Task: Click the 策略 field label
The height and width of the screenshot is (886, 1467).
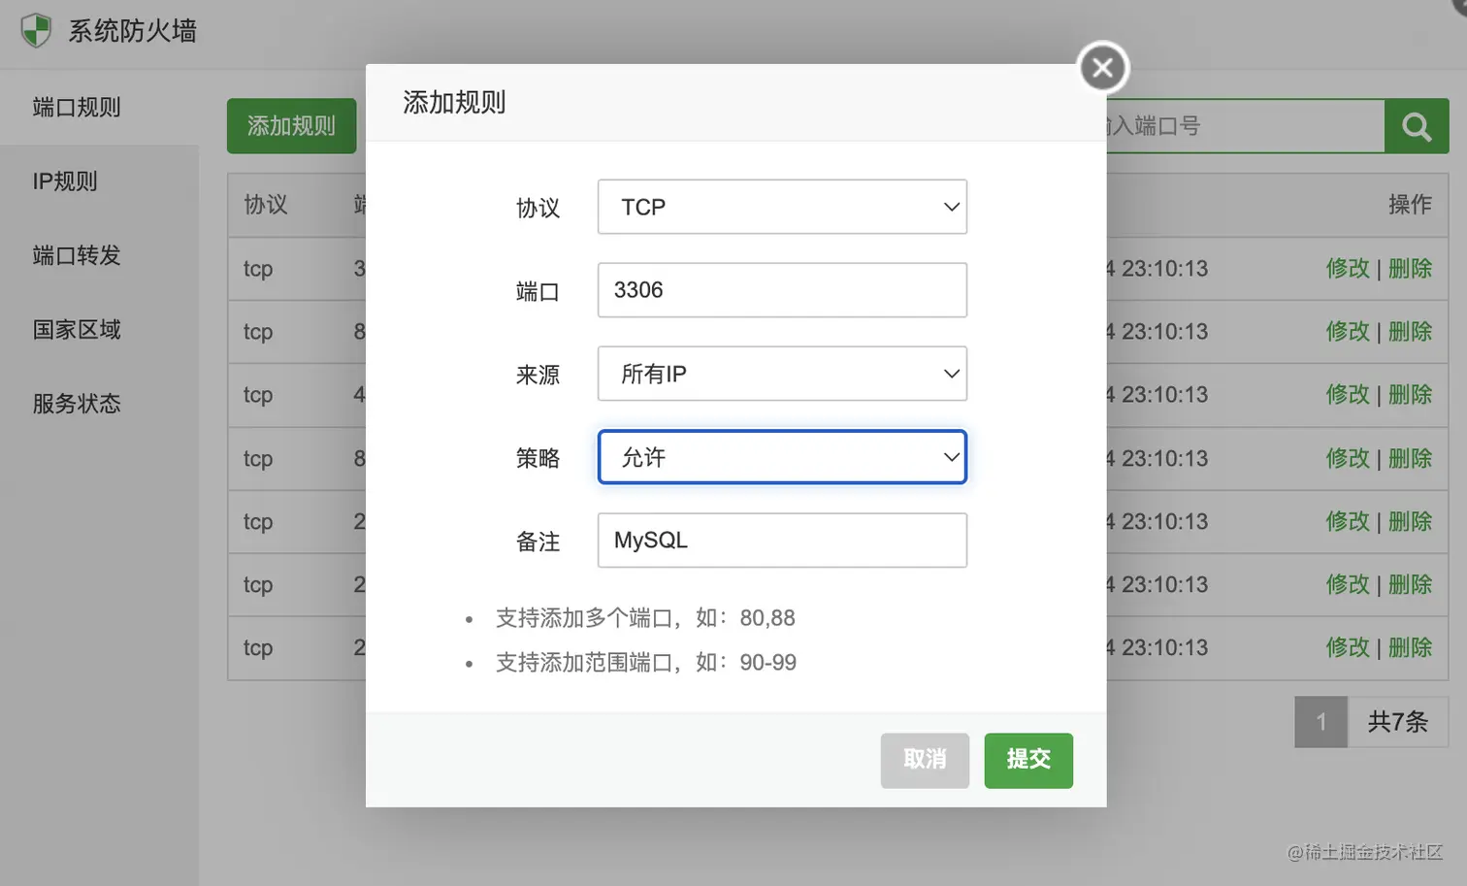Action: [538, 458]
